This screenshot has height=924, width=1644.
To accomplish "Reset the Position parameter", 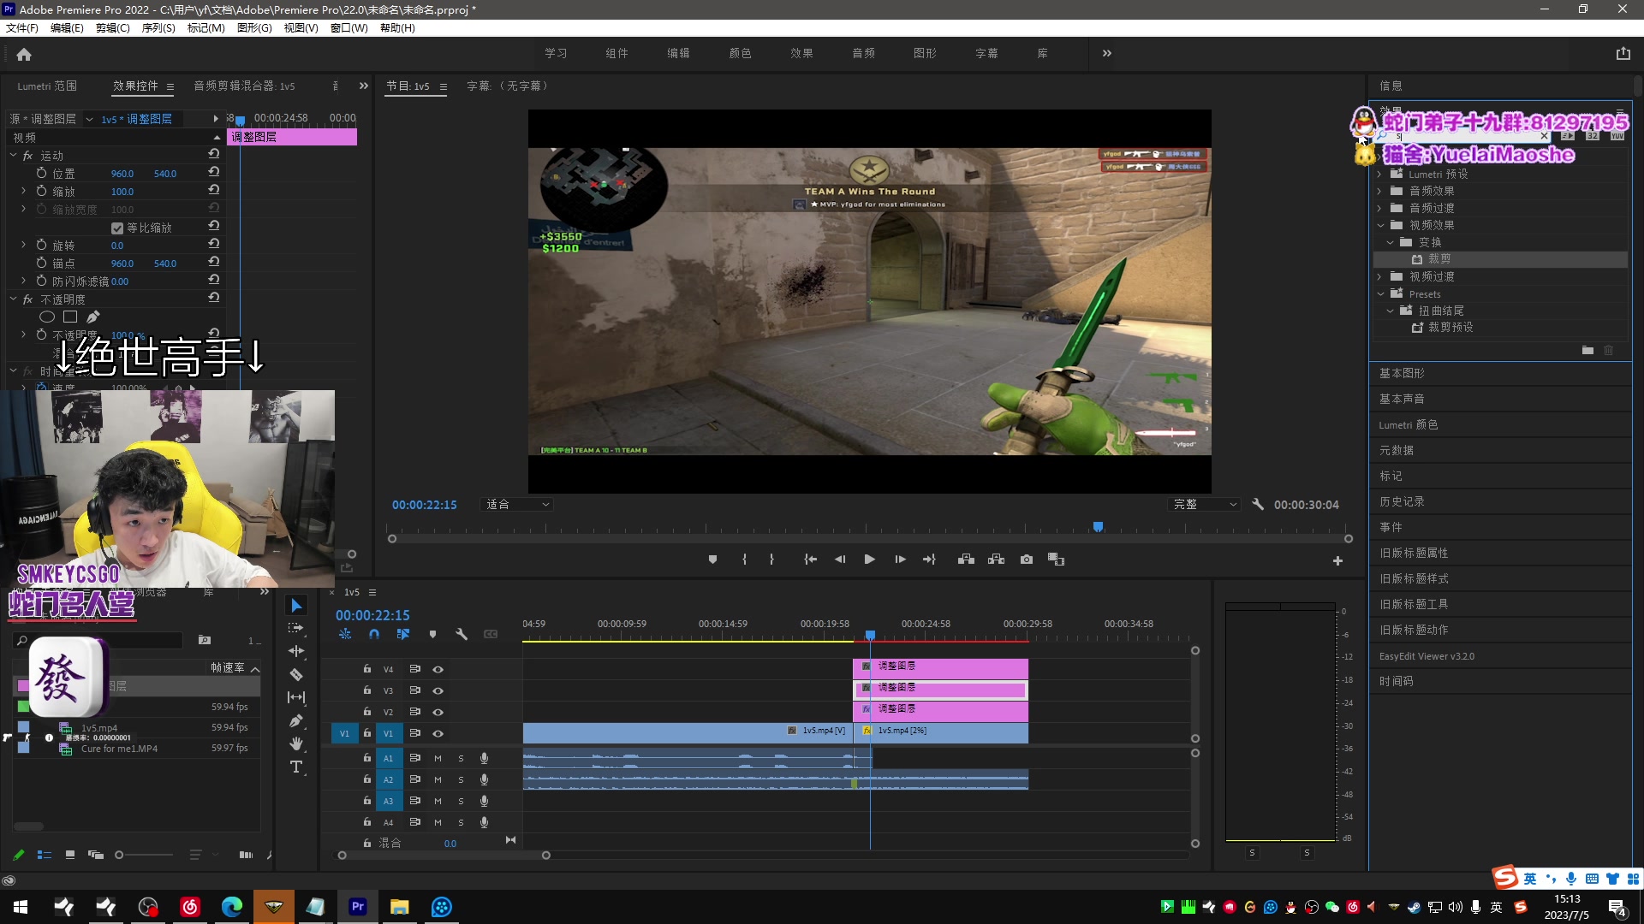I will coord(214,173).
